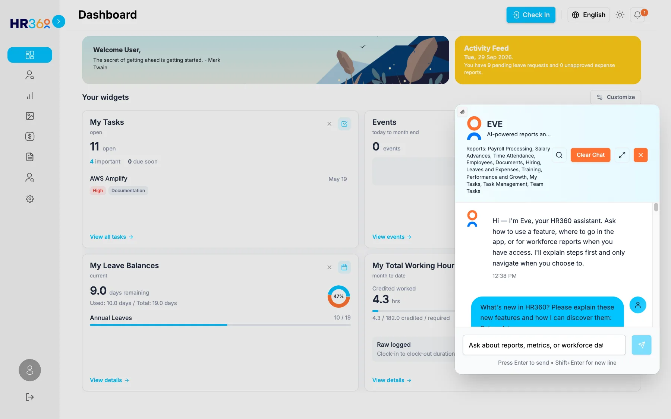Close the EVE chat panel
The image size is (671, 419).
[640, 155]
